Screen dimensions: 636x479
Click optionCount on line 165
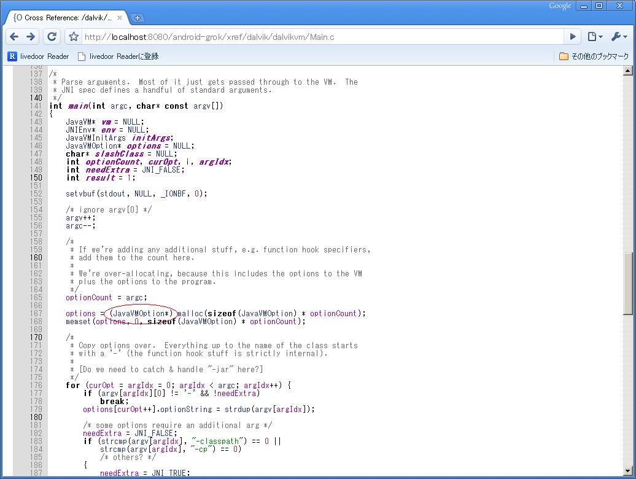point(88,297)
